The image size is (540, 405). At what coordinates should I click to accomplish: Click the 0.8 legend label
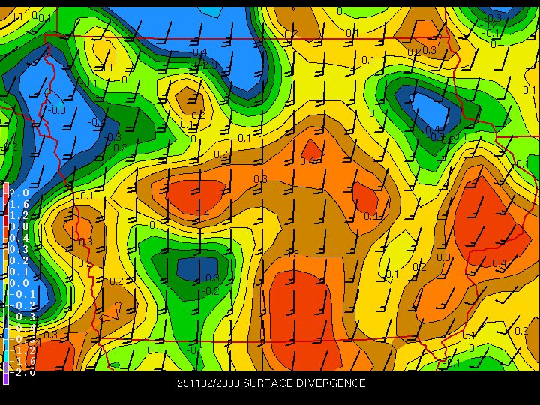(19, 226)
